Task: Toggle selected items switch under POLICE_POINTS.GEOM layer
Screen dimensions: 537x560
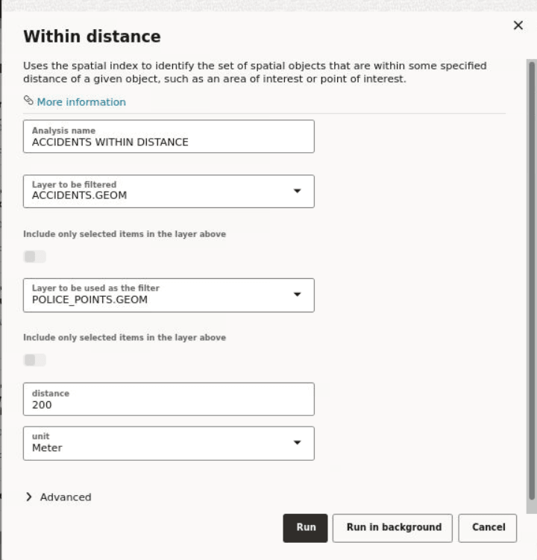Action: click(34, 360)
